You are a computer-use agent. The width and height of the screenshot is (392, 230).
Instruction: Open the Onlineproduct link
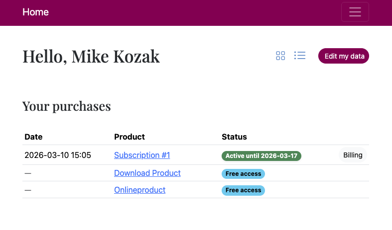point(139,190)
